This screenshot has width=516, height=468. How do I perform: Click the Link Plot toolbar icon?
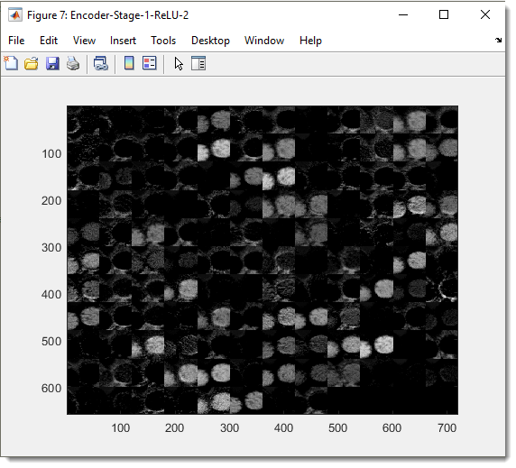coord(101,63)
